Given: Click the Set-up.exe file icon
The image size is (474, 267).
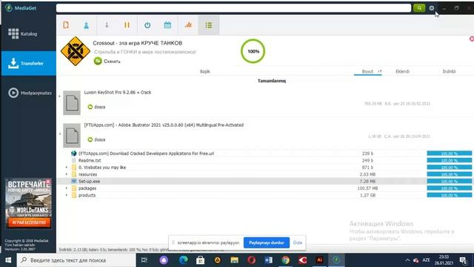Looking at the screenshot, I should click(x=74, y=181).
